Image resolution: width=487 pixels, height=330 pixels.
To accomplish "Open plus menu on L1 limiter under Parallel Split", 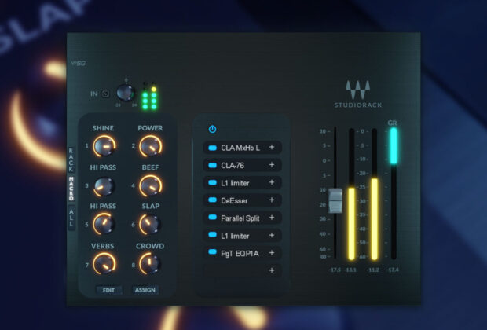I will pyautogui.click(x=272, y=236).
